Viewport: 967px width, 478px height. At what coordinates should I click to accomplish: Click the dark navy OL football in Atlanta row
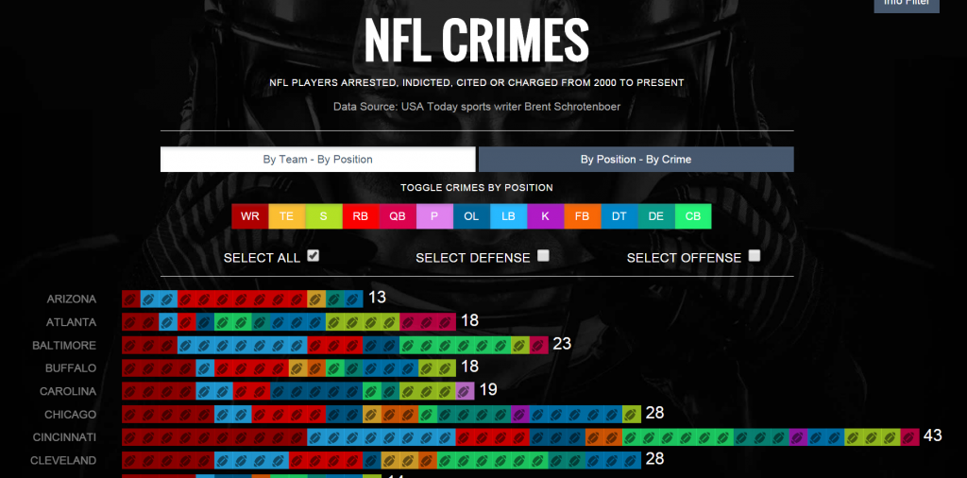click(205, 322)
